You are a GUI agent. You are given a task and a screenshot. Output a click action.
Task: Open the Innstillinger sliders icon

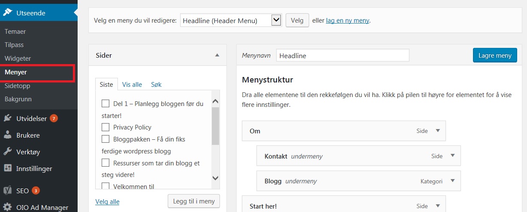8,168
